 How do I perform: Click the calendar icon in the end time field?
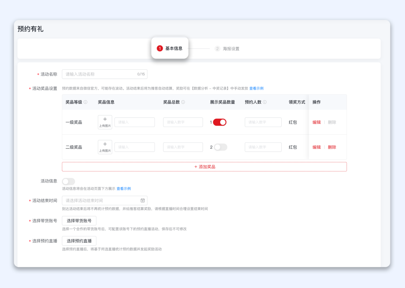(x=142, y=201)
